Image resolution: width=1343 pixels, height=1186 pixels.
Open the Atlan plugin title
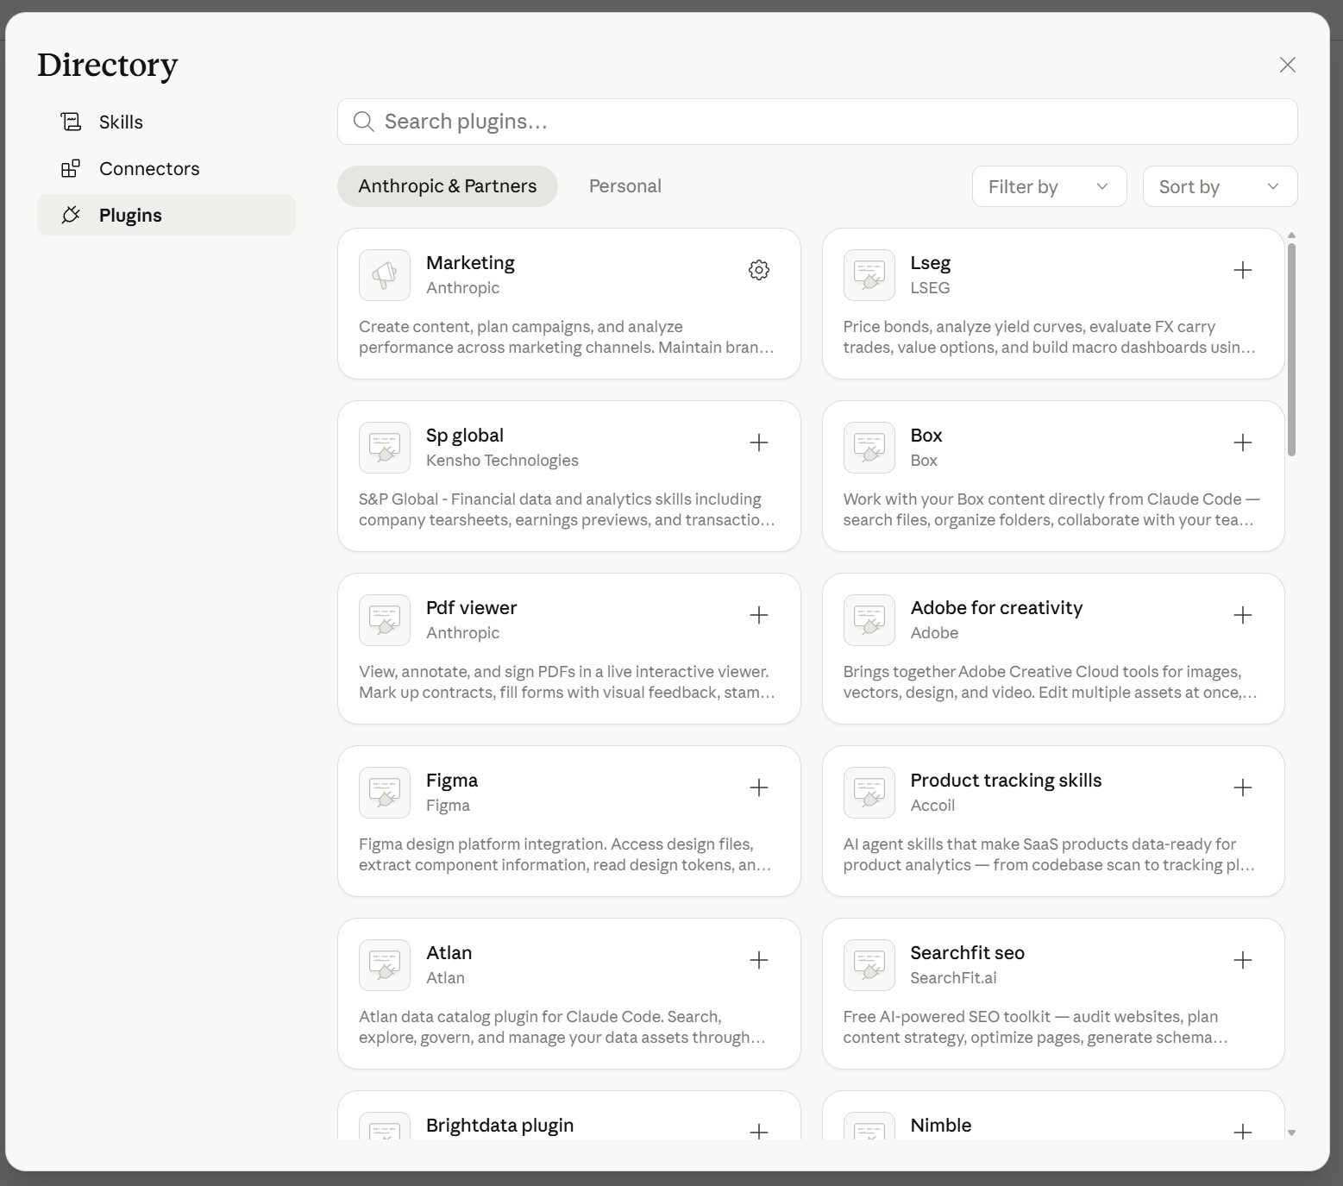(449, 953)
